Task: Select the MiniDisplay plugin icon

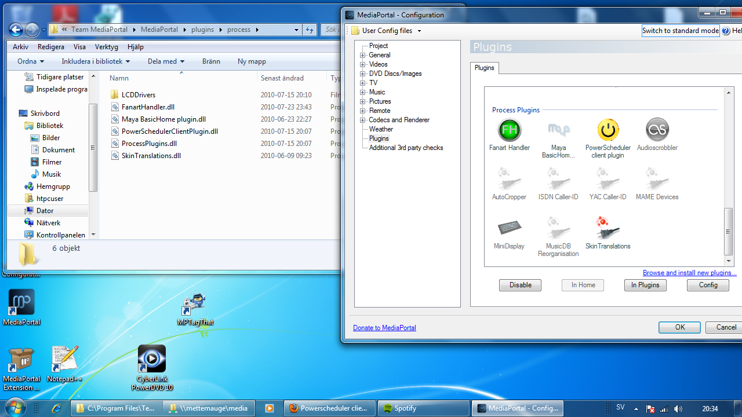Action: 510,229
